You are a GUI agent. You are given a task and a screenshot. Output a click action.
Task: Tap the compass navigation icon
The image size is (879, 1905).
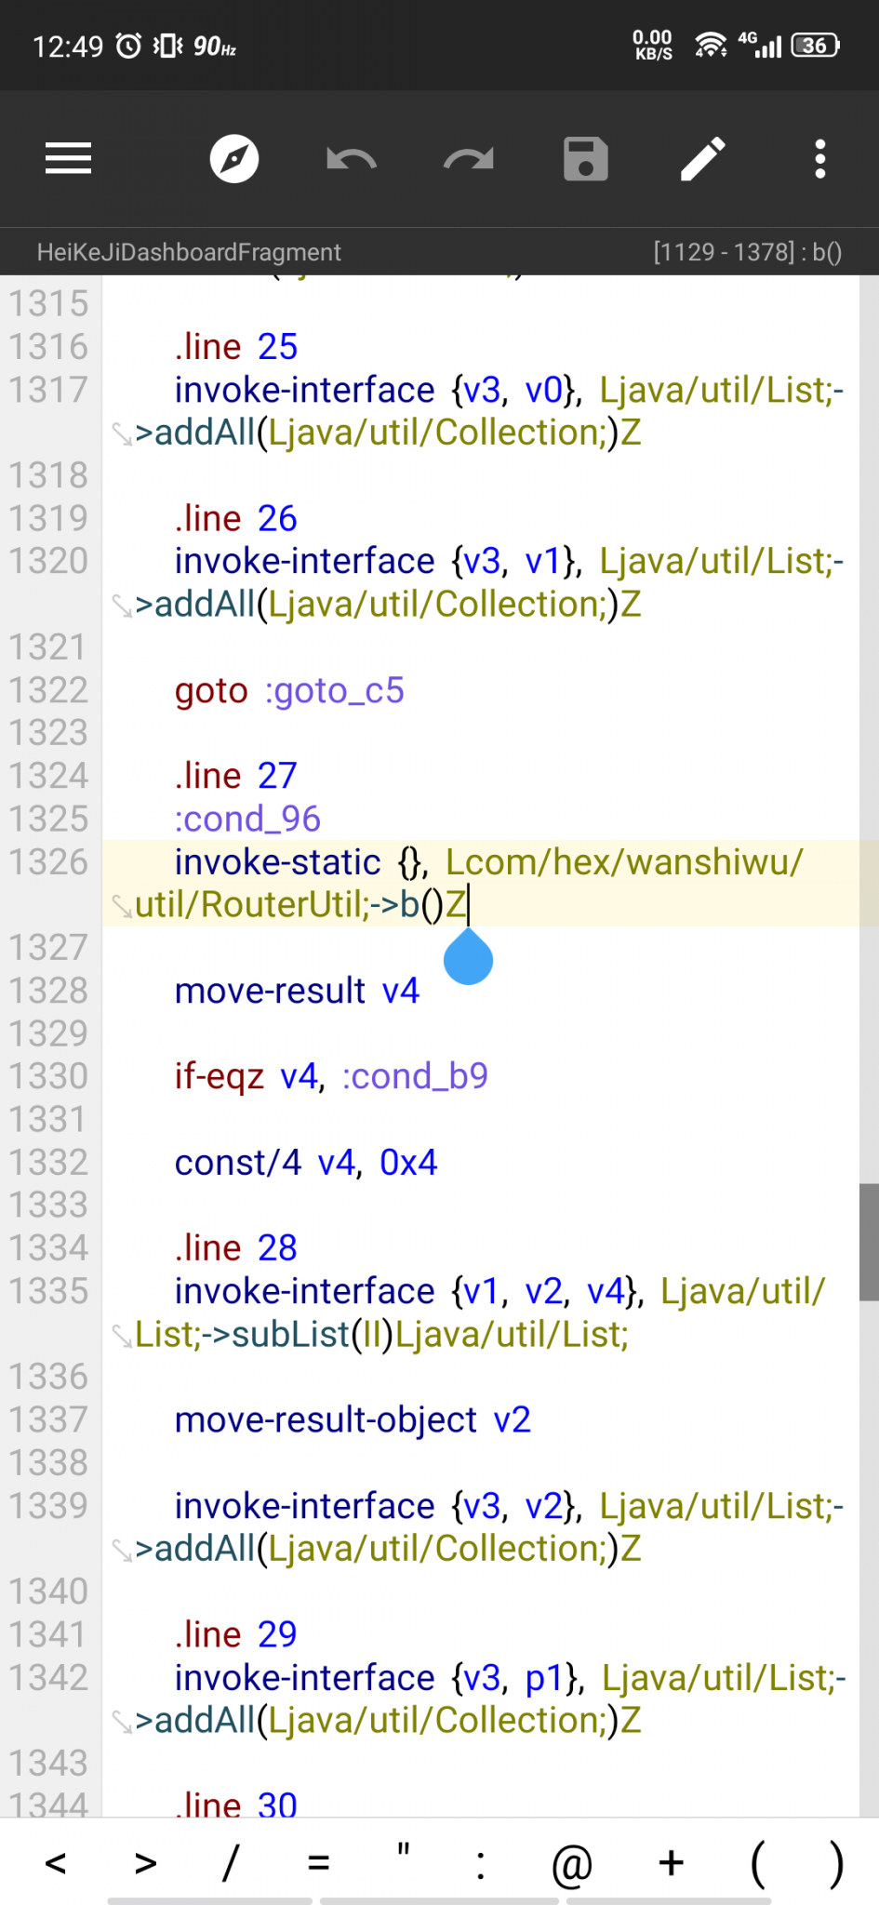233,159
